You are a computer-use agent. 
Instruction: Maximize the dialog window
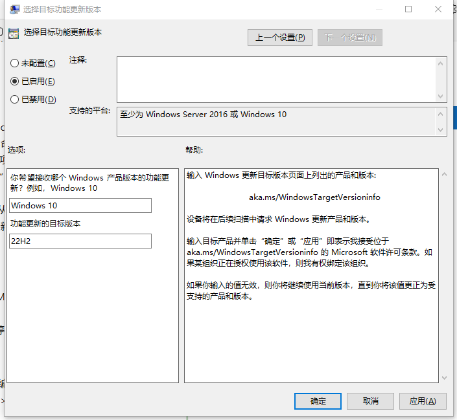(408, 9)
